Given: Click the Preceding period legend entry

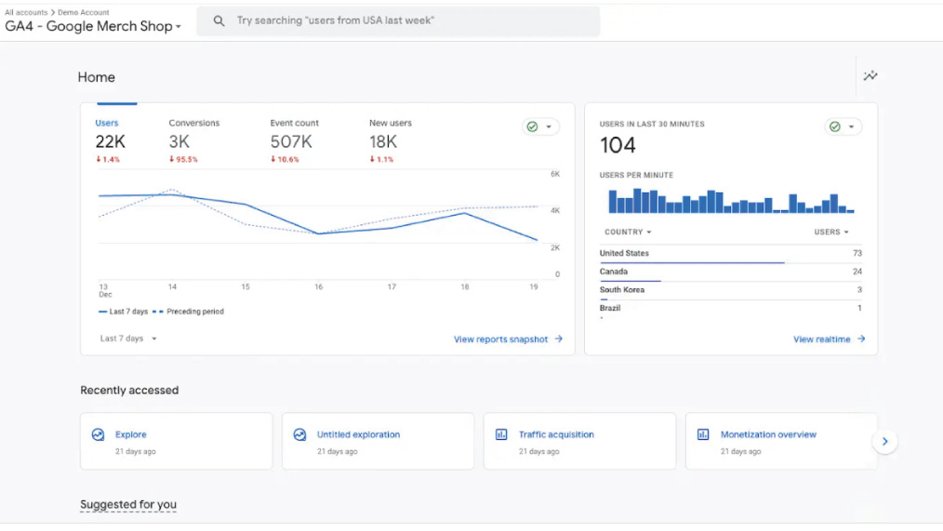Looking at the screenshot, I should pos(188,312).
